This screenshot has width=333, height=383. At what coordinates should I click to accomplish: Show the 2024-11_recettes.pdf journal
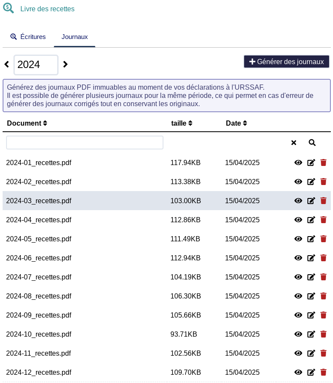click(x=298, y=353)
